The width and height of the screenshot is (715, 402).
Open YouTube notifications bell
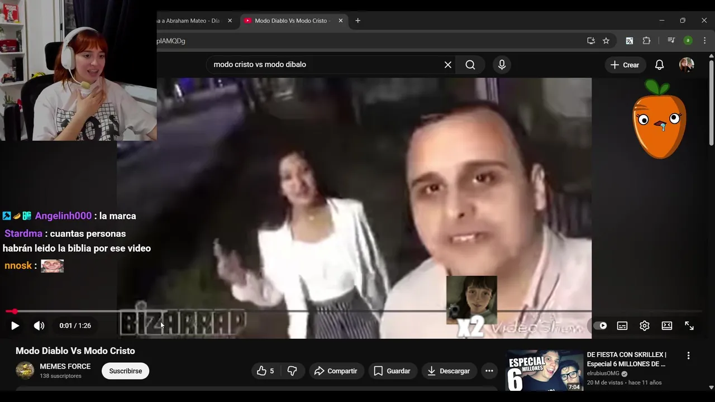click(x=660, y=65)
